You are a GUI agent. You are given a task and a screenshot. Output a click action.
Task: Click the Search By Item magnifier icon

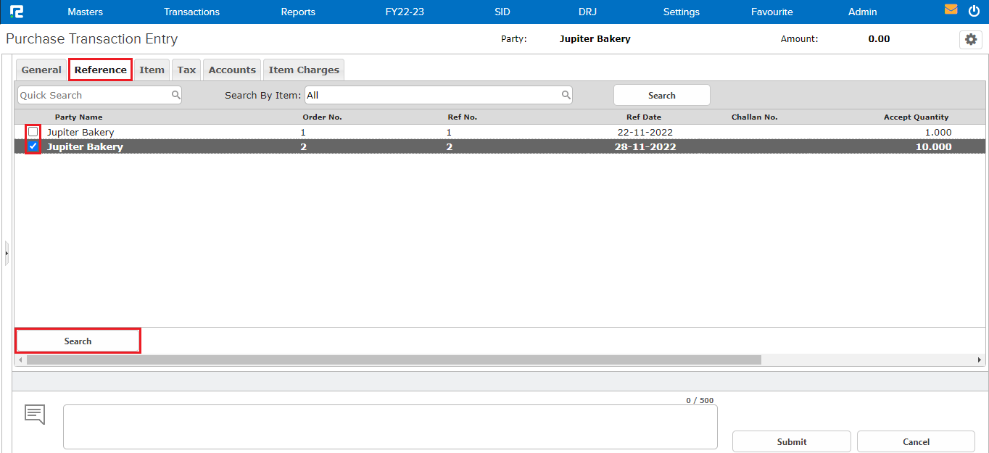566,94
